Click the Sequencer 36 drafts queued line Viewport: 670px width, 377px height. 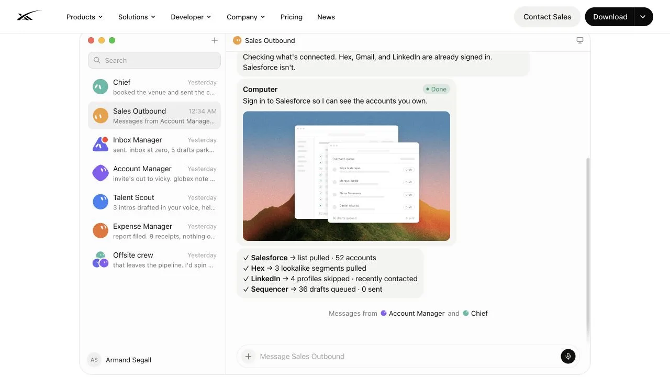click(x=312, y=289)
